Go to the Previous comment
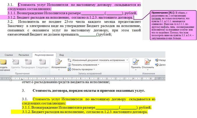This screenshot has height=118, width=197. (28, 62)
